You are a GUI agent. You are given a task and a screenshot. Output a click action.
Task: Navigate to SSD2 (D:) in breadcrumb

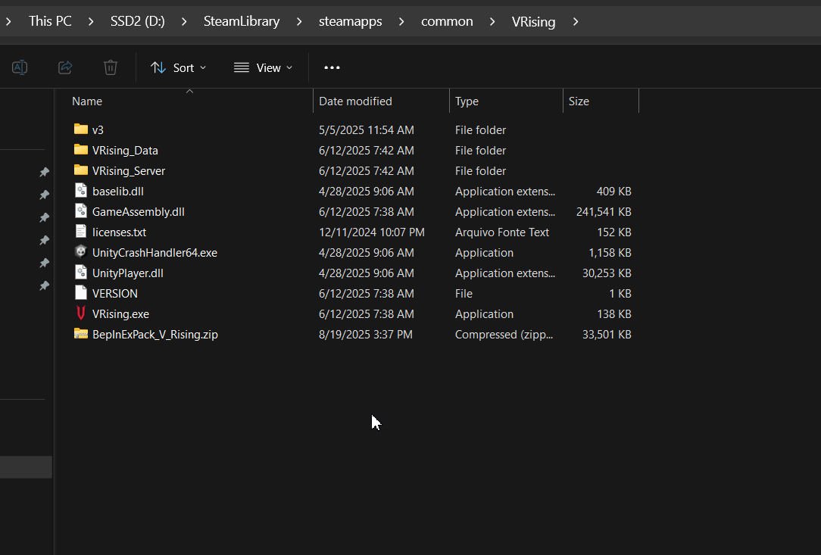[x=137, y=21]
